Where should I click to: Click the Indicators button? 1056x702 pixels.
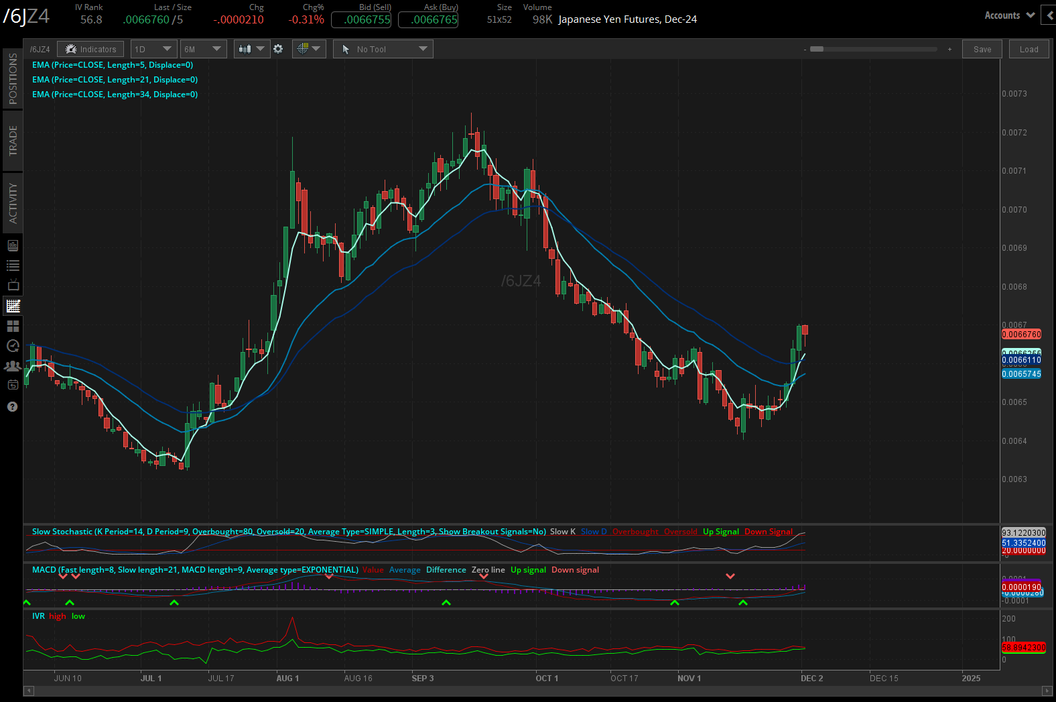click(90, 49)
